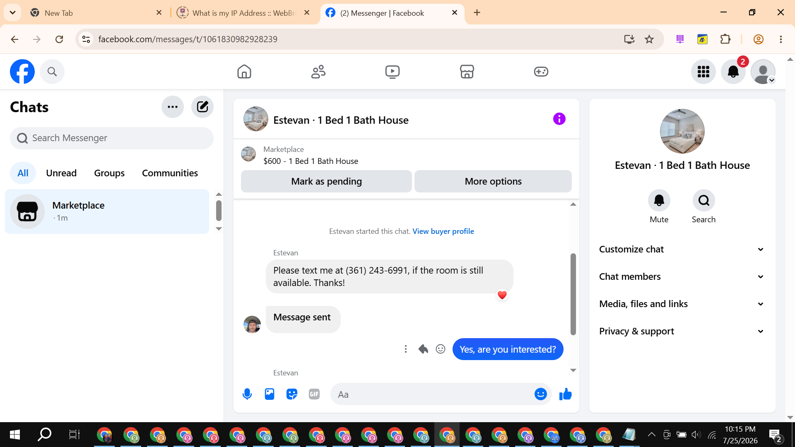Click the listing photo in side panel
This screenshot has width=795, height=447.
tap(682, 131)
